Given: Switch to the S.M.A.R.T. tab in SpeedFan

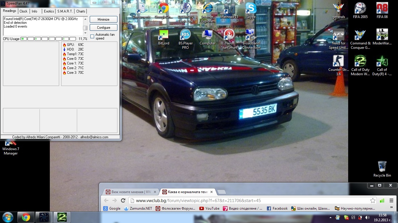Looking at the screenshot, I should [65, 11].
